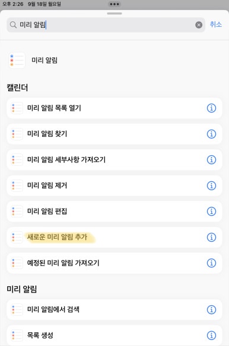Clear the search field text

199,25
